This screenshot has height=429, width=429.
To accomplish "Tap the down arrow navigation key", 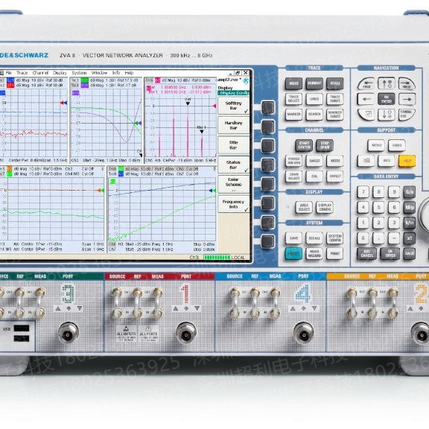I will (387, 115).
